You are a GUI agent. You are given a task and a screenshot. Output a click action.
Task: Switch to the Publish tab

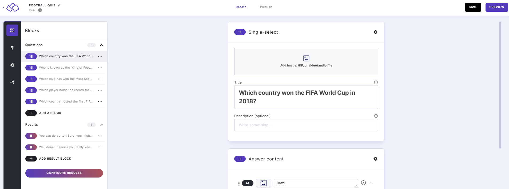pos(266,7)
